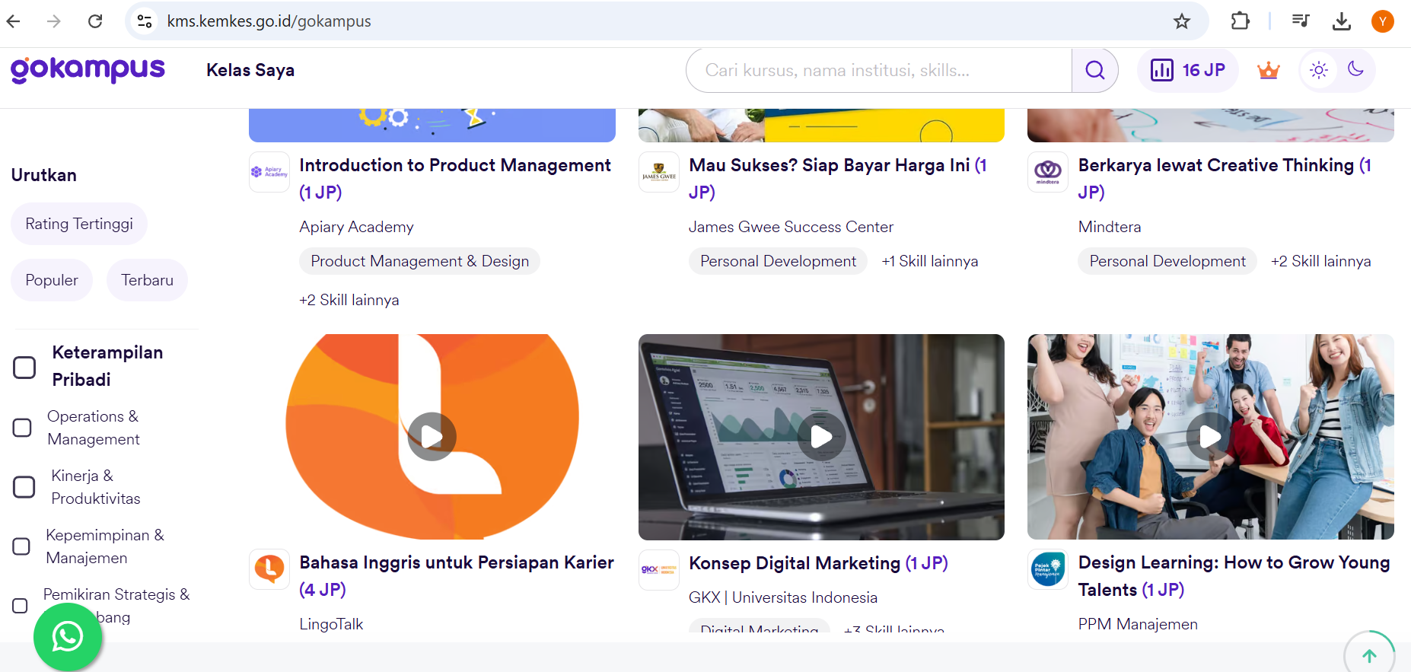
Task: Switch to light mode sun icon
Action: point(1319,70)
